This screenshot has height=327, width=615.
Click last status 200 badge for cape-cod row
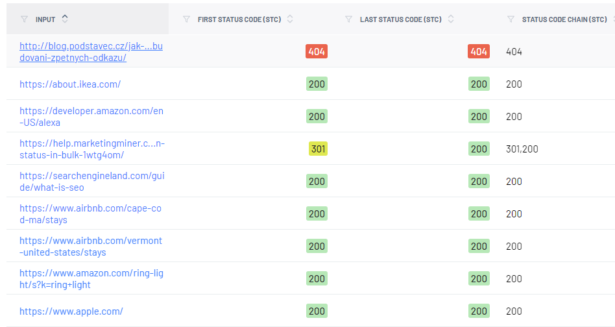[479, 213]
